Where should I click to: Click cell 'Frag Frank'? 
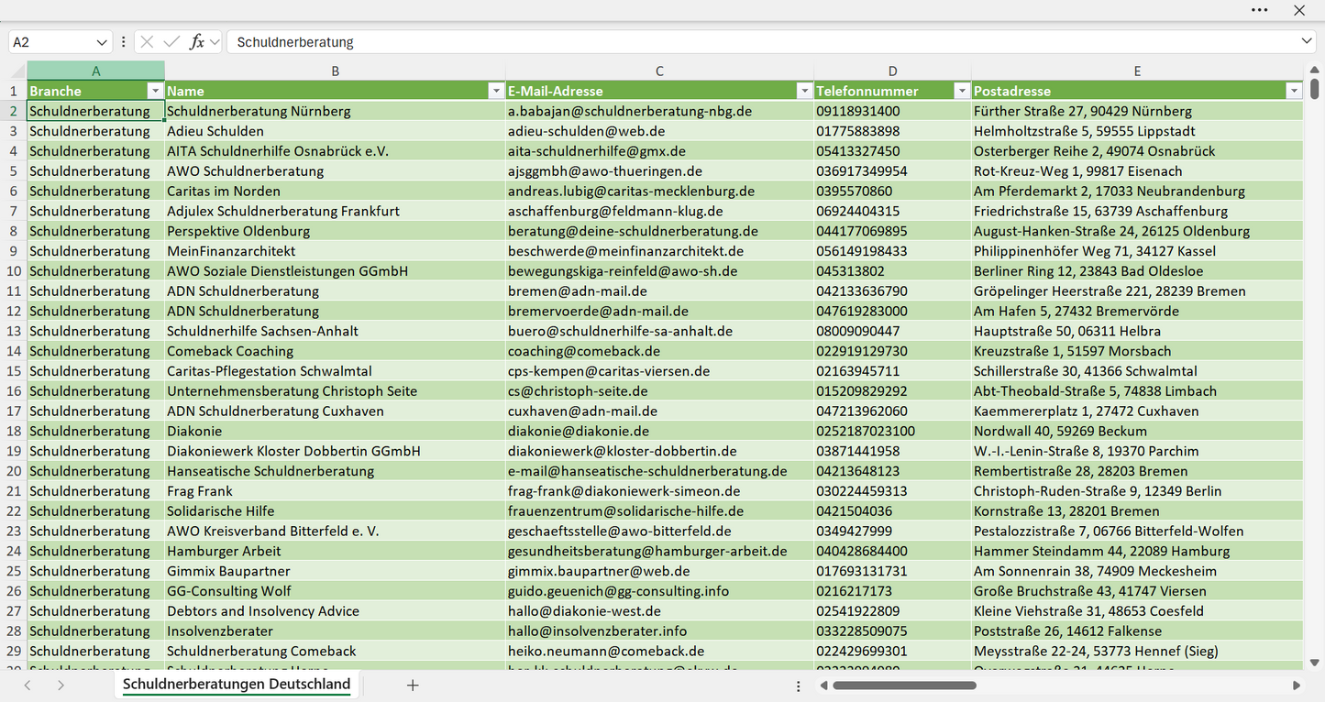(336, 491)
